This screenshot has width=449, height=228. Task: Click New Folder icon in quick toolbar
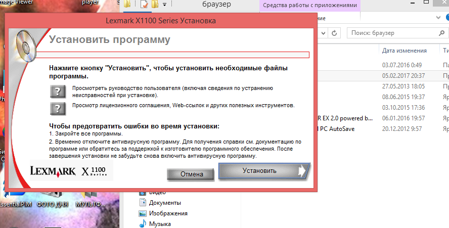pyautogui.click(x=155, y=4)
